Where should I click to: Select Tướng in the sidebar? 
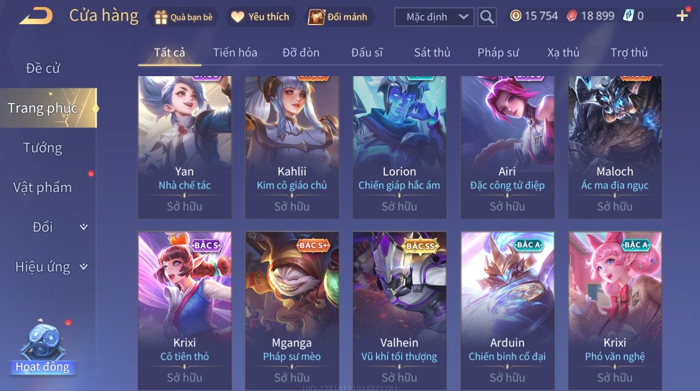[x=43, y=148]
